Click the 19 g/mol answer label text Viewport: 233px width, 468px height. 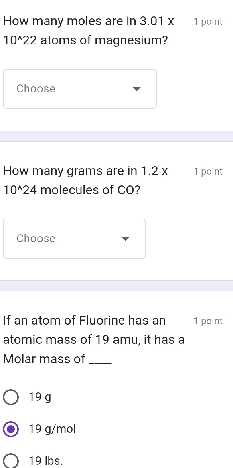click(52, 428)
